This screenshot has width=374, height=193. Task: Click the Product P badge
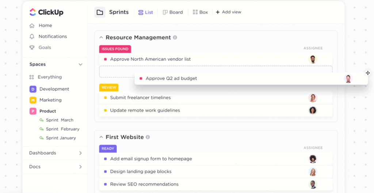33,111
